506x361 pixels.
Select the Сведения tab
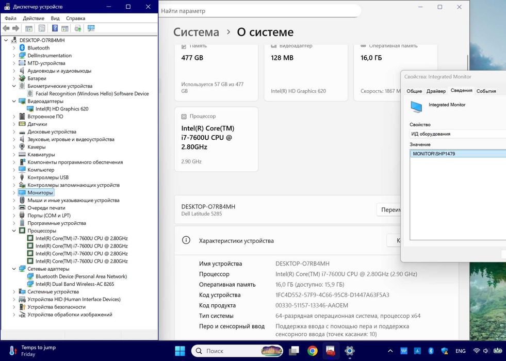(x=461, y=90)
